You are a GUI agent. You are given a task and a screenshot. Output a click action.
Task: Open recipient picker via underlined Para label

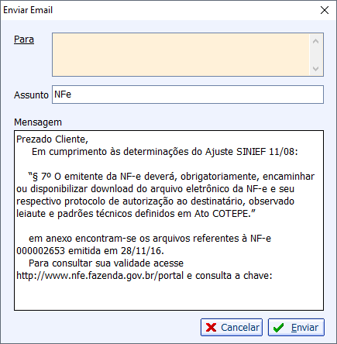(24, 40)
